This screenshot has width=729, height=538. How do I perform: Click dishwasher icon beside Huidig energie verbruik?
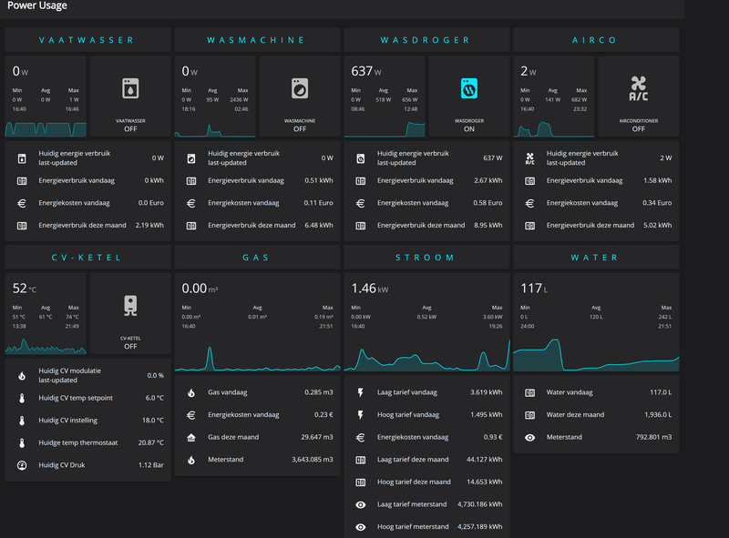tap(22, 158)
